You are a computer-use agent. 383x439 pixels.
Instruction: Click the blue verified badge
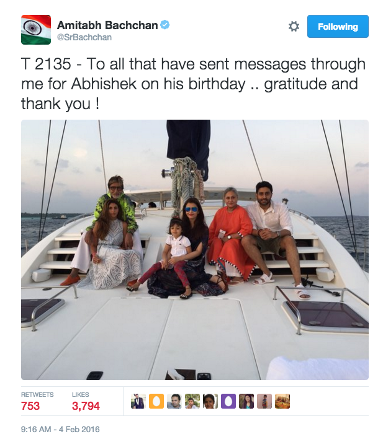coord(166,25)
